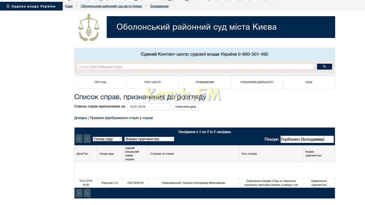This screenshot has width=365, height=205.
Task: Click the Google custom search input box
Action: point(195,67)
